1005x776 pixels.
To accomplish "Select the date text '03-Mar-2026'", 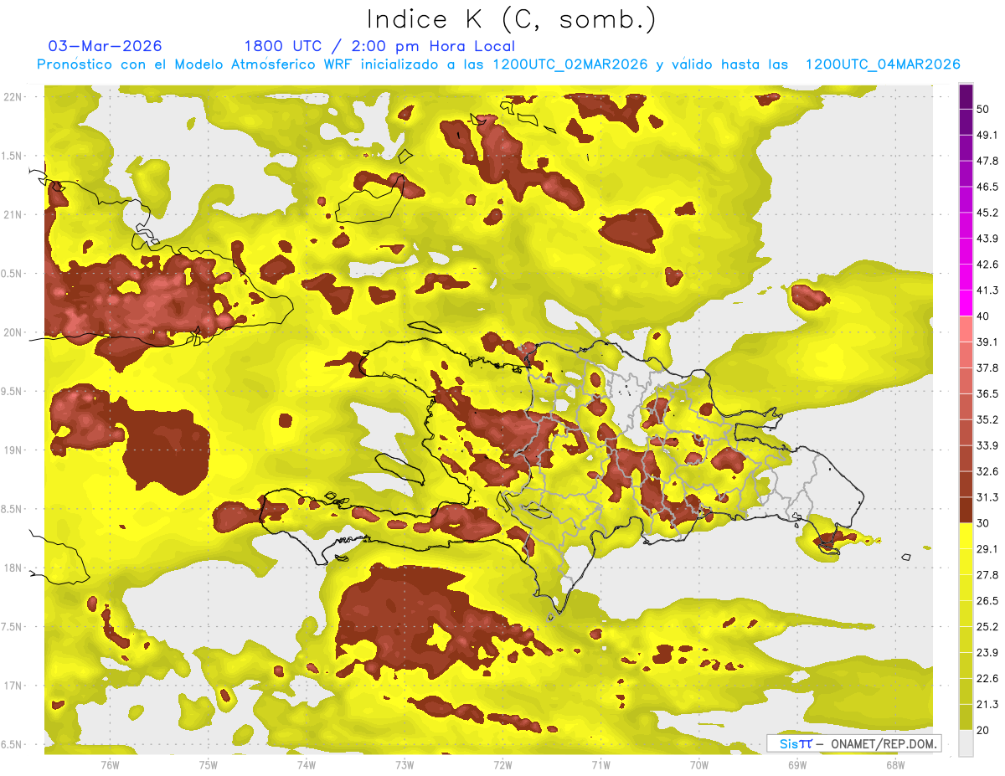I will [x=105, y=46].
